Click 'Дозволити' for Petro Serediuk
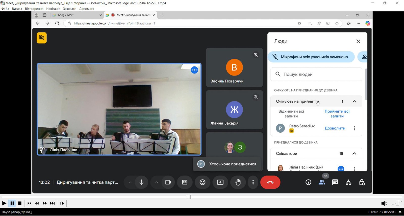The image size is (404, 216). 335,128
